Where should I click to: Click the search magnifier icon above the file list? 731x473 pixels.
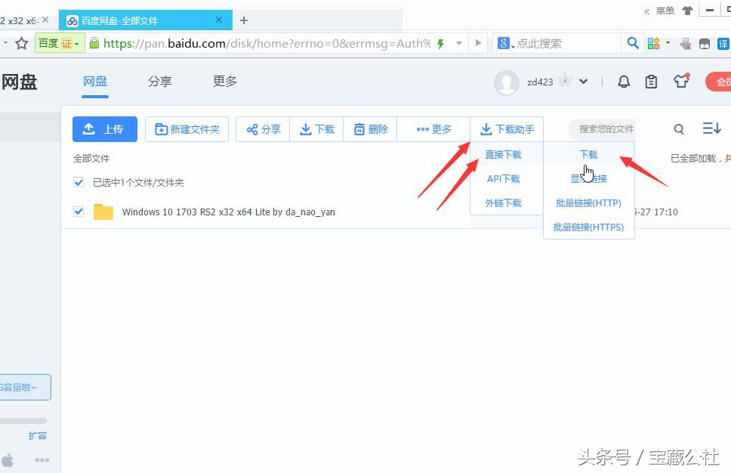coord(679,129)
